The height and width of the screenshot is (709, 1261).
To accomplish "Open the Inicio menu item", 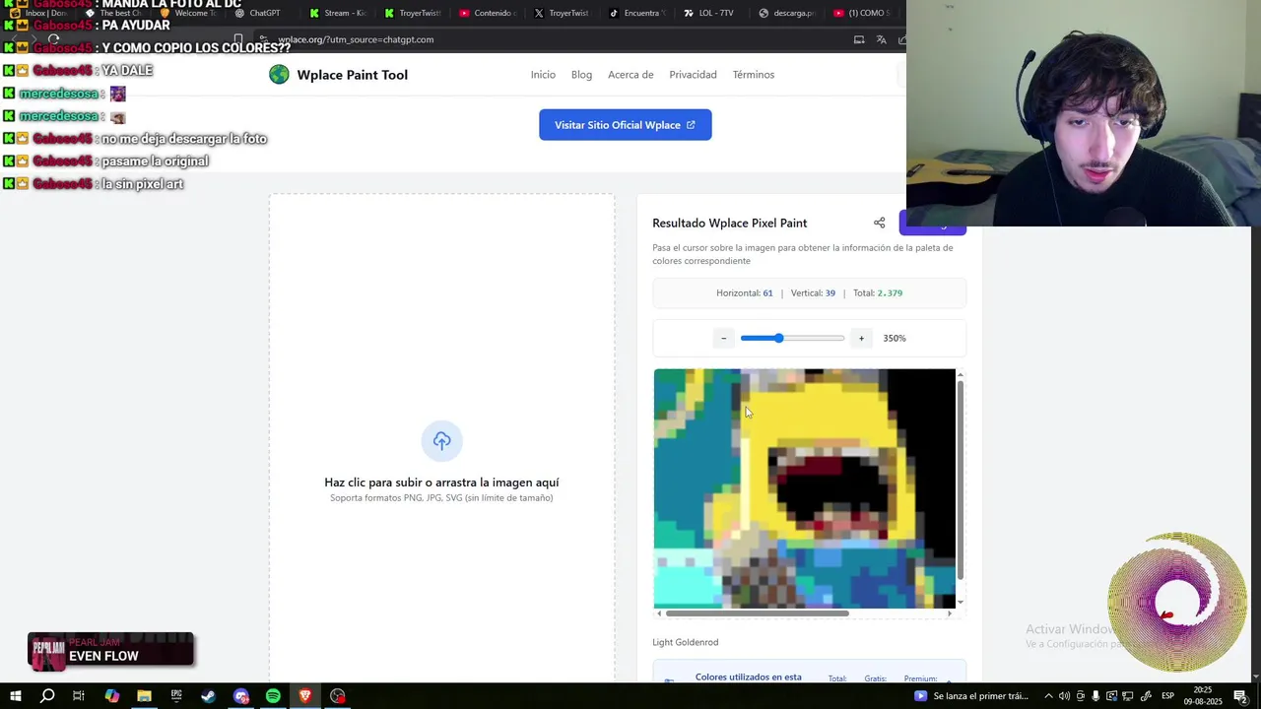I will pyautogui.click(x=543, y=75).
